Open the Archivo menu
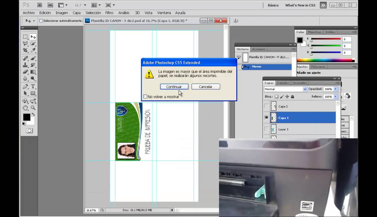This screenshot has height=217, width=377. 29,13
